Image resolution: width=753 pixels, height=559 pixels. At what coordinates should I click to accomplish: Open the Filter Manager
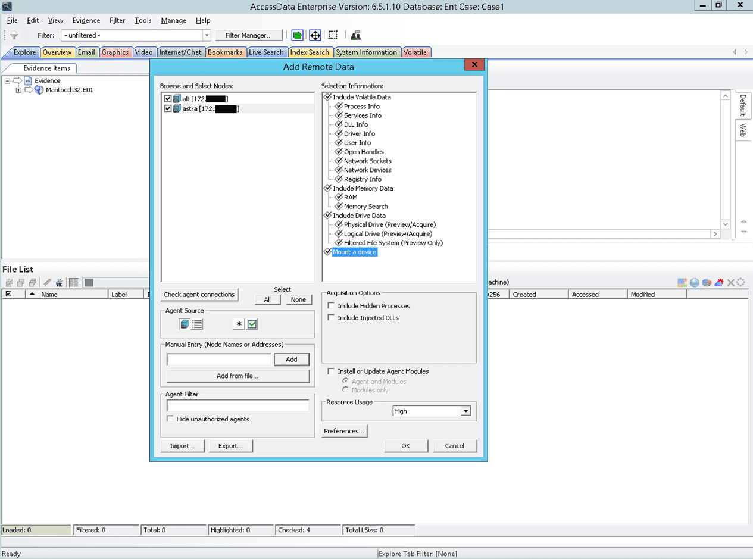pos(249,36)
